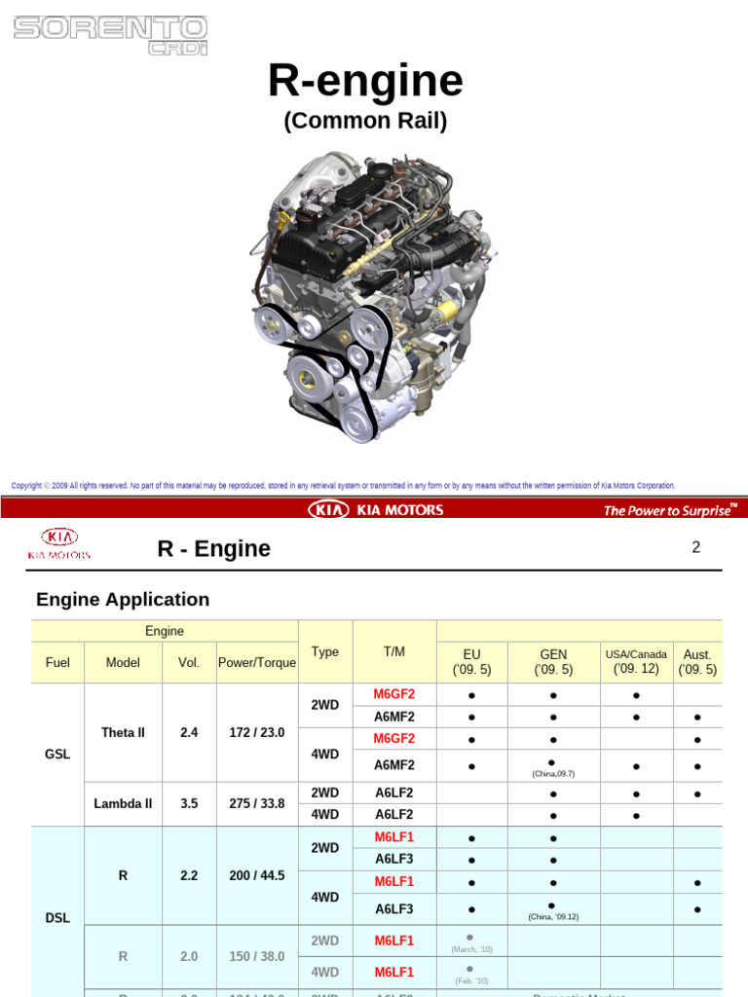This screenshot has height=997, width=748.
Task: Click the "GEN ('09. 5)" column header
Action: click(x=553, y=662)
